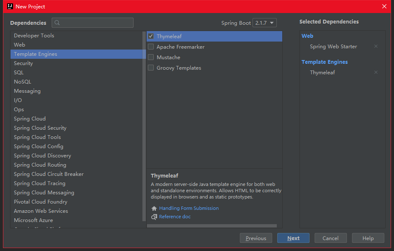Open the Handling Form Submission guide link
Screen dimensions: 394x251
tap(189, 208)
